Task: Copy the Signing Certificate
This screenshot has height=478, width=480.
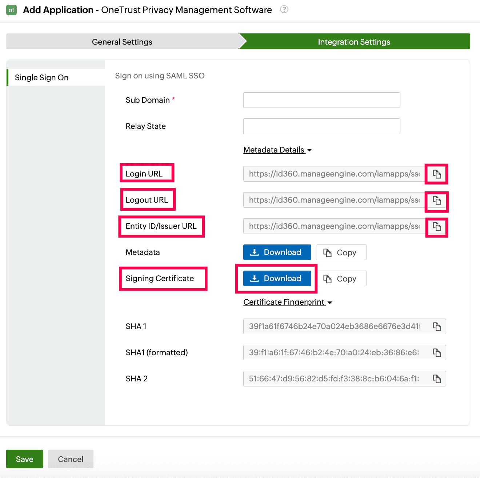Action: click(x=341, y=279)
